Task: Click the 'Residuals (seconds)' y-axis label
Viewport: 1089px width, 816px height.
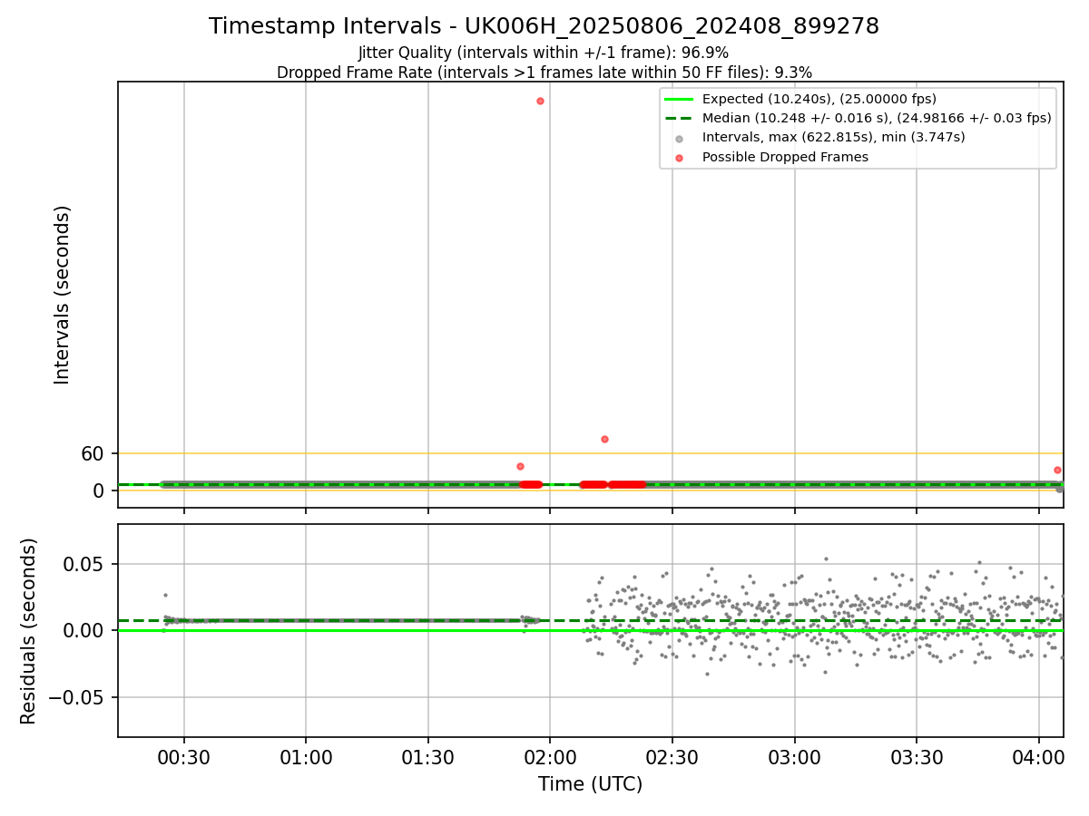Action: tap(29, 631)
